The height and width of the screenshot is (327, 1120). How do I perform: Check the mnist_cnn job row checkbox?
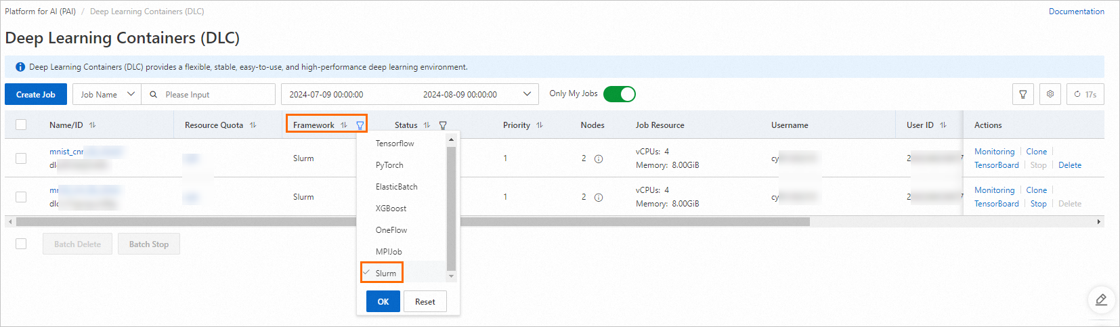tap(21, 158)
